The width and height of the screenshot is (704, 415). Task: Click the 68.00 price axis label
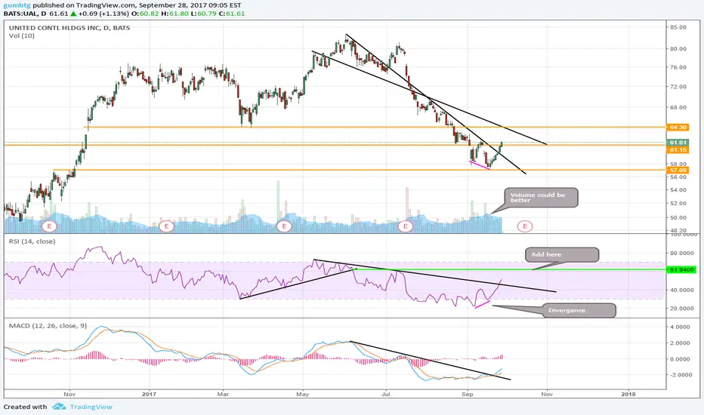click(x=678, y=107)
